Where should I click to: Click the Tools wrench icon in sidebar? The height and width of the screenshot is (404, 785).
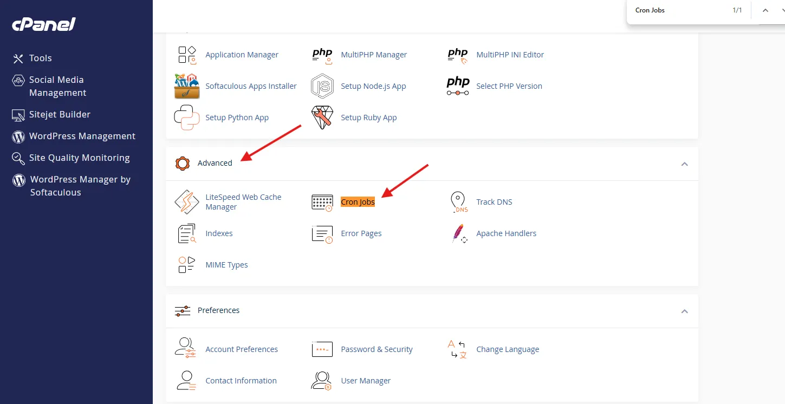18,58
